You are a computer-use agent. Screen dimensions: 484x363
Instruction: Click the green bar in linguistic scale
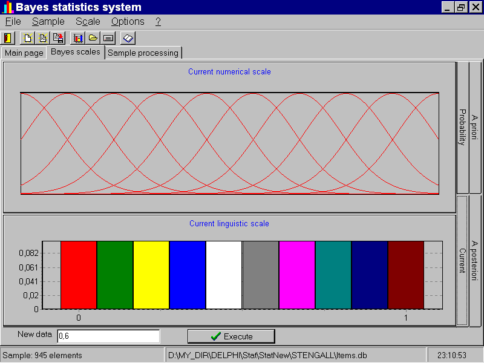click(x=115, y=275)
